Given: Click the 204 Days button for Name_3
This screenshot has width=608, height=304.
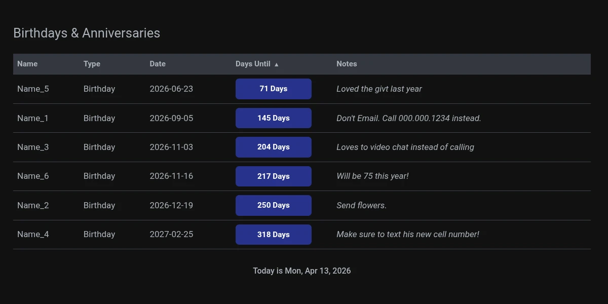Looking at the screenshot, I should (x=274, y=147).
